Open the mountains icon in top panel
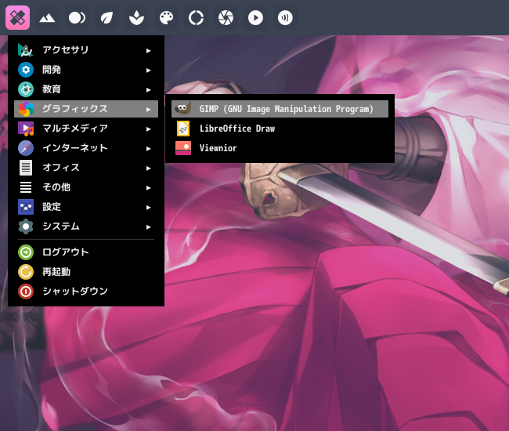This screenshot has width=509, height=431. pyautogui.click(x=47, y=17)
